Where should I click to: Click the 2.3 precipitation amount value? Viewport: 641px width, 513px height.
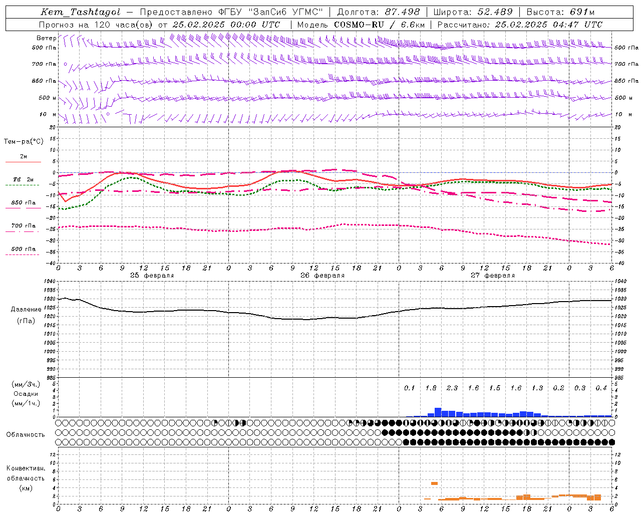(452, 388)
